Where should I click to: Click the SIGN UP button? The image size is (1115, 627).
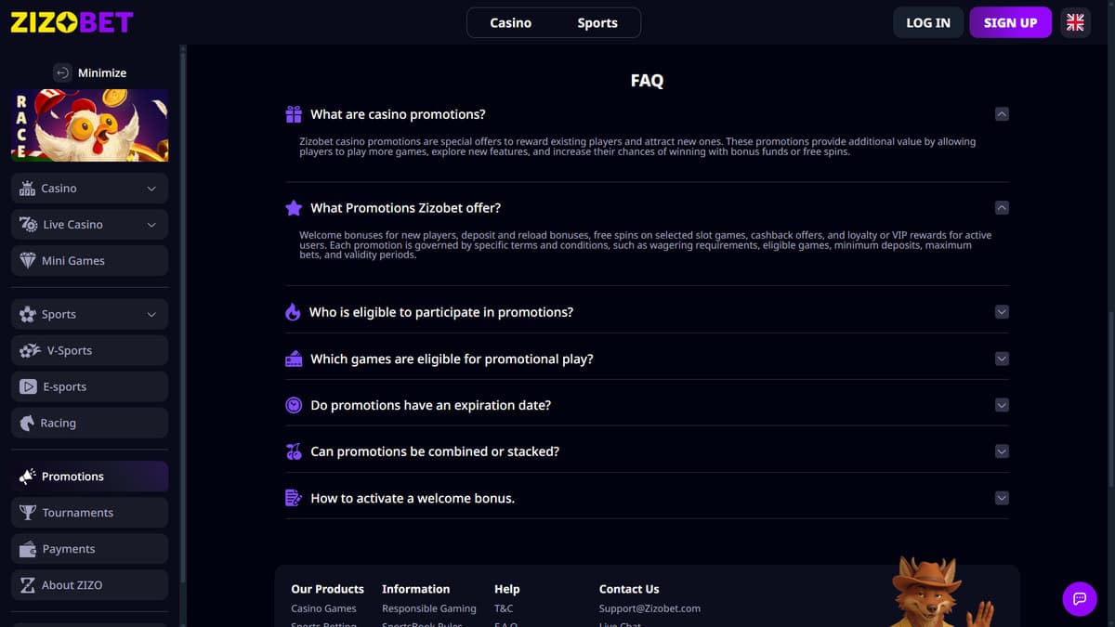(x=1010, y=23)
